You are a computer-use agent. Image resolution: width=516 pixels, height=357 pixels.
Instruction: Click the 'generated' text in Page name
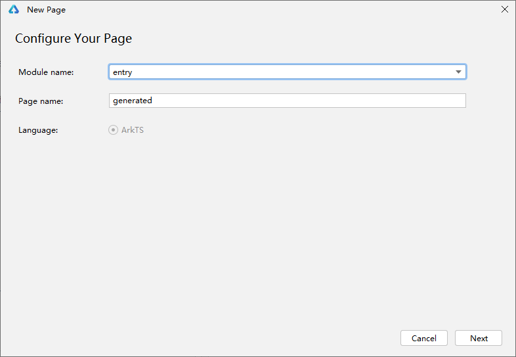[x=133, y=101]
